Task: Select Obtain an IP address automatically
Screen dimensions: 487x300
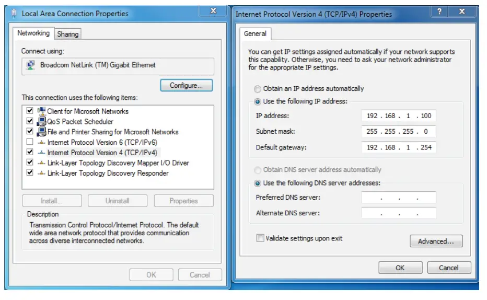Action: coord(258,89)
